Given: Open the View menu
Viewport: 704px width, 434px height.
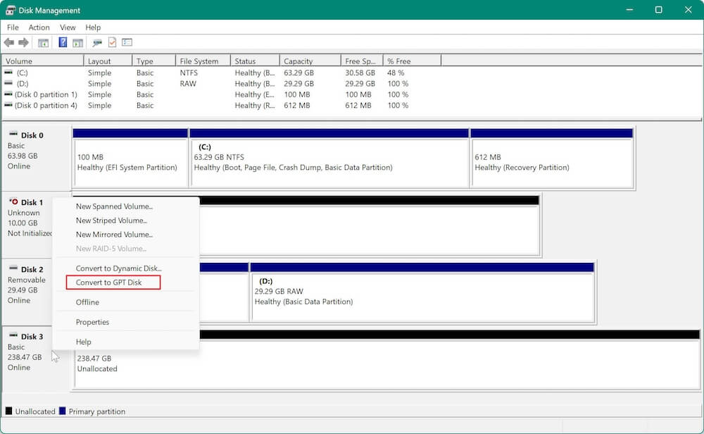Looking at the screenshot, I should [68, 27].
